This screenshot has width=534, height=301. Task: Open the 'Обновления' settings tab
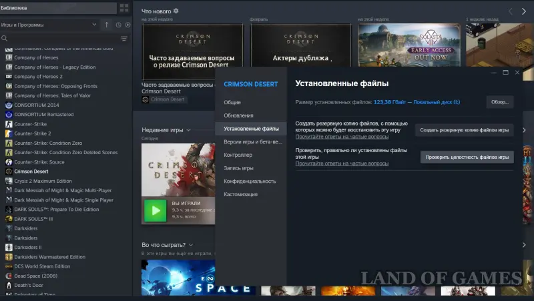tap(238, 115)
